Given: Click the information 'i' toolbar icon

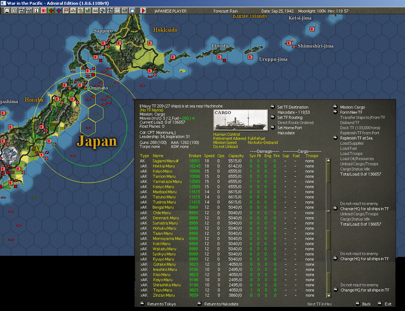Looking at the screenshot, I should coord(36,11).
